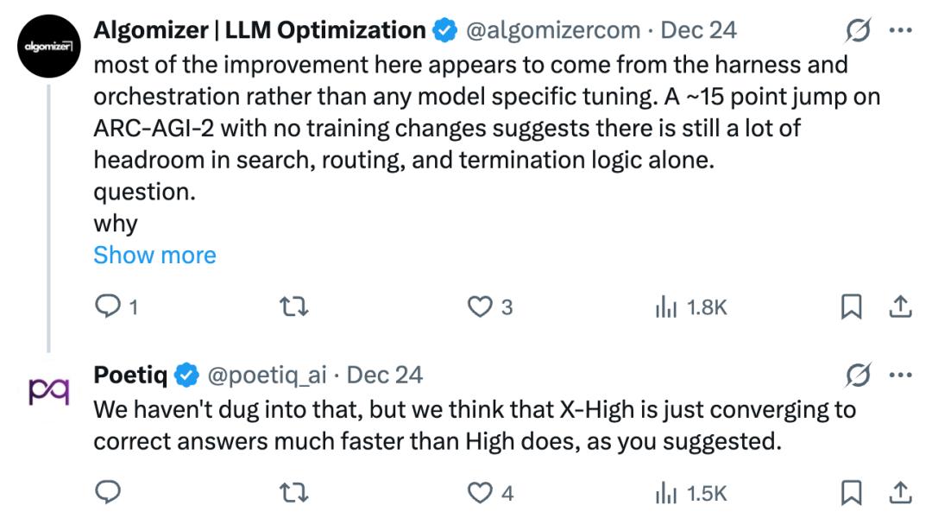This screenshot has height=518, width=932.
Task: Expand the tweet with Show more
Action: [154, 255]
